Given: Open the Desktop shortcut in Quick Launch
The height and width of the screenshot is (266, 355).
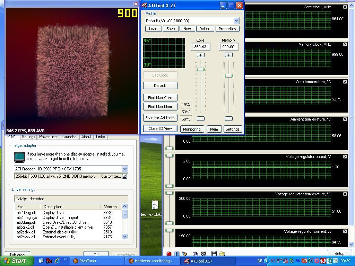Looking at the screenshot, I should (41, 261).
